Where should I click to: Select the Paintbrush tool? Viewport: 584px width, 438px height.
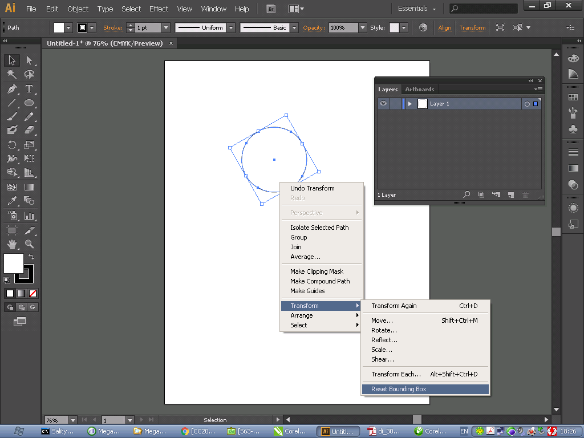12,116
